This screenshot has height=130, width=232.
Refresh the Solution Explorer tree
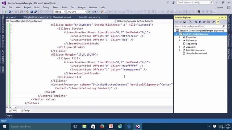[x=200, y=22]
